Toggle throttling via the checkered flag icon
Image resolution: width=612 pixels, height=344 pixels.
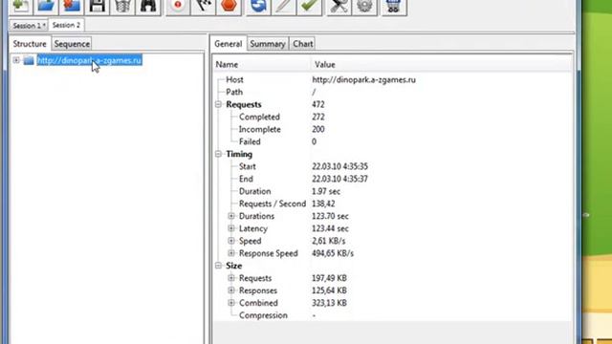tap(204, 6)
